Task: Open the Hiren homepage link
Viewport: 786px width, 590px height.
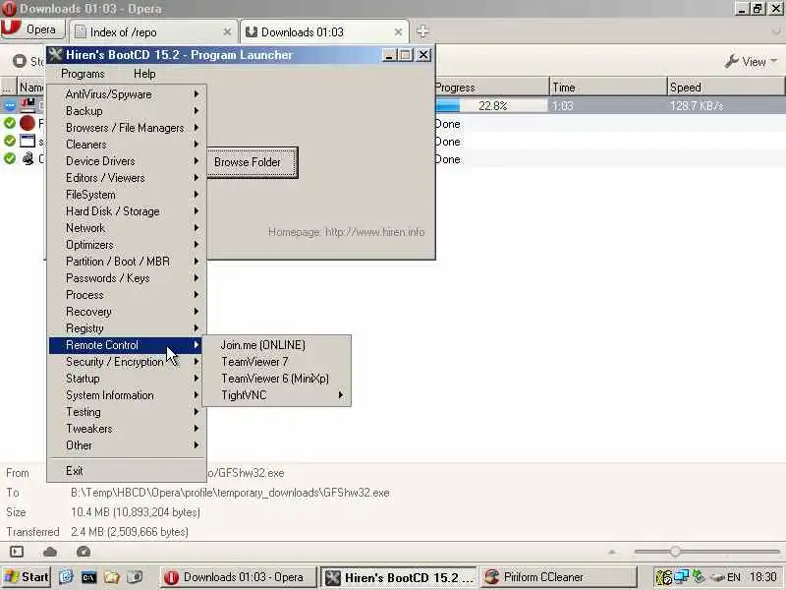Action: 347,232
